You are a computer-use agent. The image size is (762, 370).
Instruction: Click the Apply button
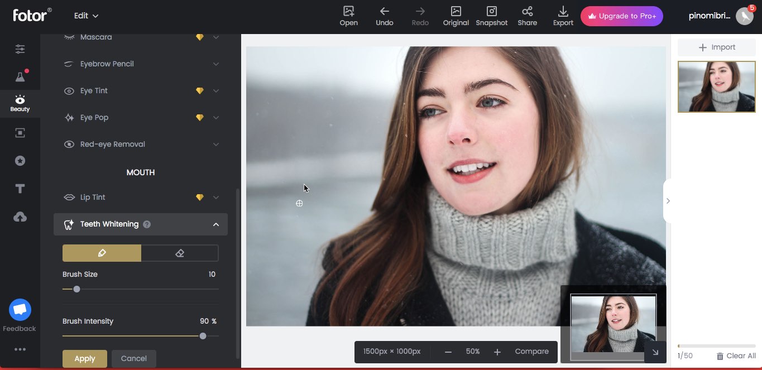(x=85, y=358)
